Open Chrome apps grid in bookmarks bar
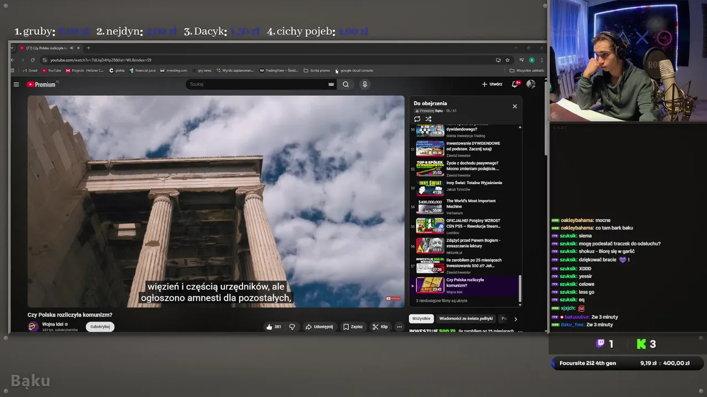This screenshot has width=707, height=397. [x=12, y=71]
